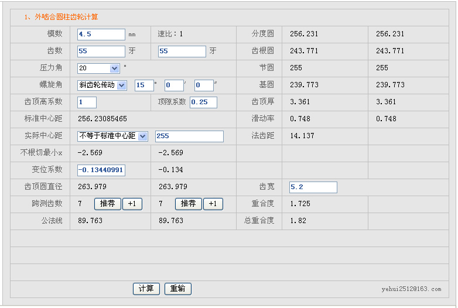
Task: Click the first 齿根圆 value 243.771
Action: pos(304,51)
